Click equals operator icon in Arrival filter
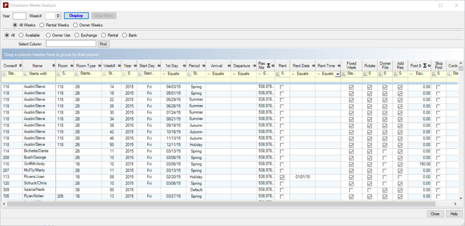This screenshot has width=465, height=226. (x=209, y=74)
